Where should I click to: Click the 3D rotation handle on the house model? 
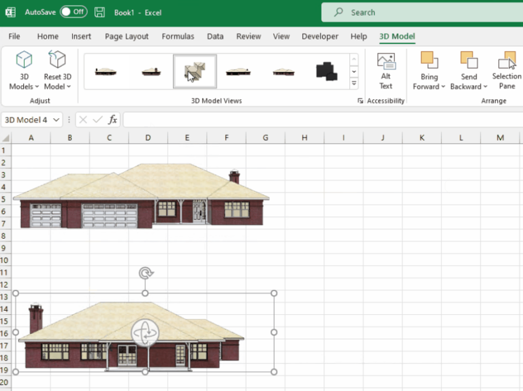pyautogui.click(x=145, y=333)
